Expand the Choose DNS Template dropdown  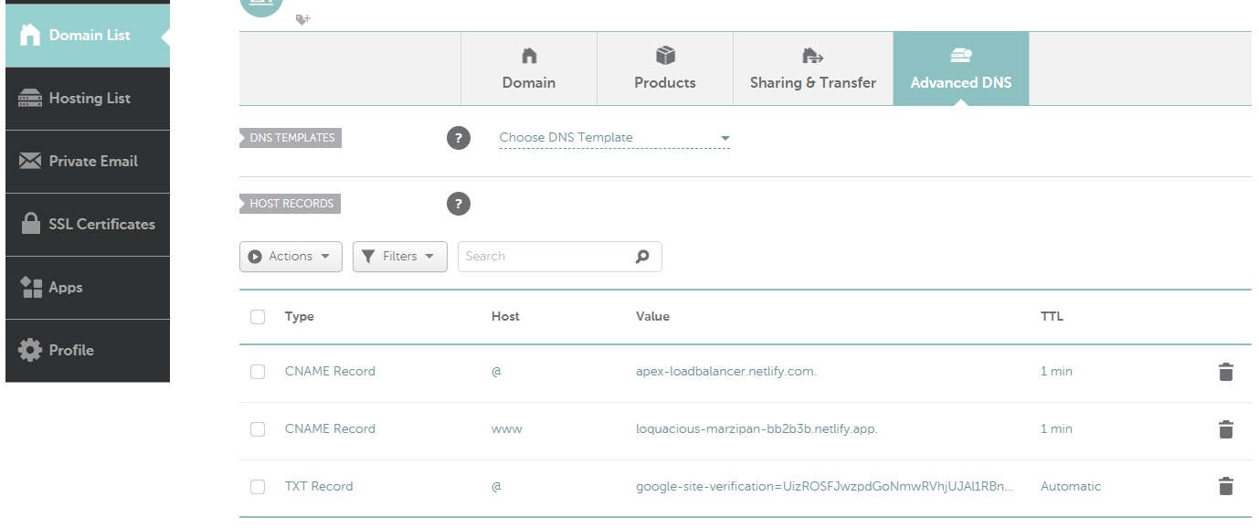point(614,138)
